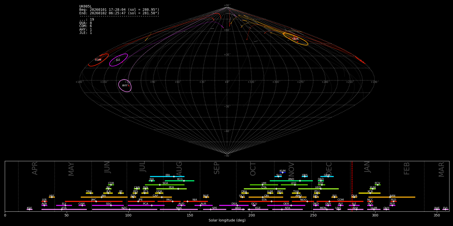Viewport: 453px width, 226px height.
Task: Click the orange CAP shower bar
Action: (x=156, y=197)
